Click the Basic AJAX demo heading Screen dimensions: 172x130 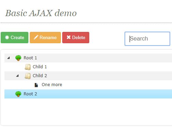point(41,13)
